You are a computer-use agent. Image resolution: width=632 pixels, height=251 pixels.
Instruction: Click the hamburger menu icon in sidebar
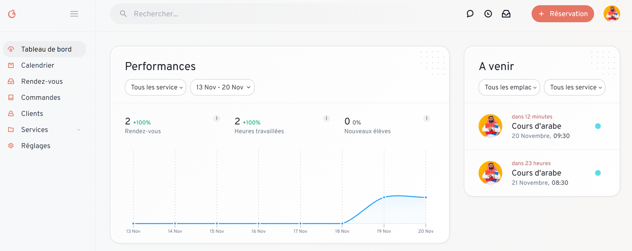74,14
